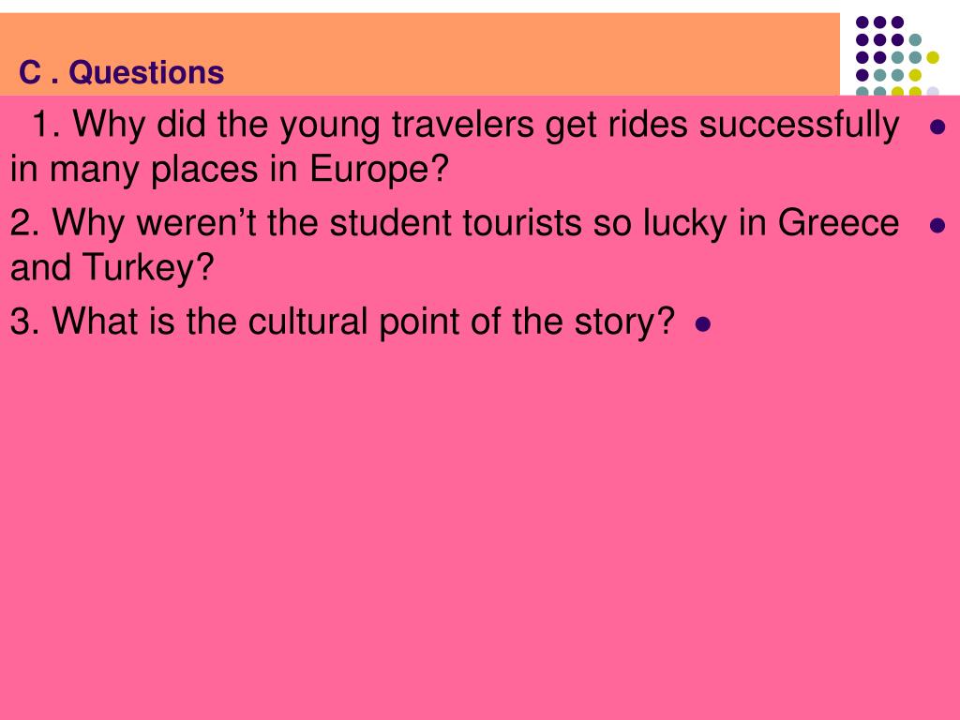This screenshot has height=720, width=960.
Task: Click the teal dot ending the grid's second row
Action: [915, 40]
